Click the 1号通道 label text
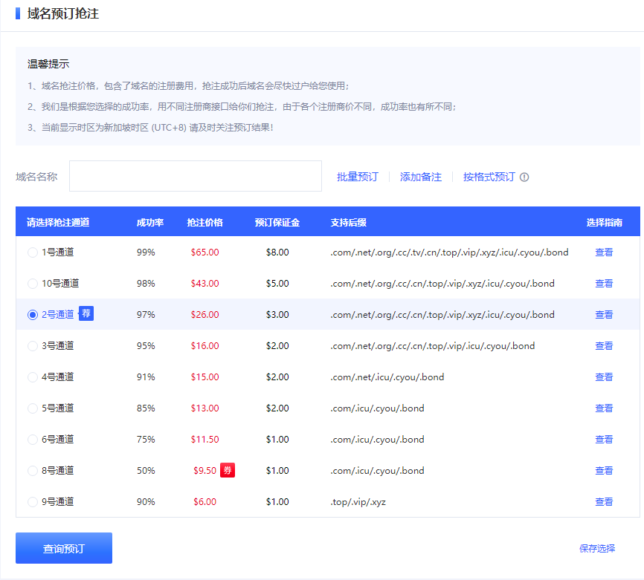 click(57, 252)
